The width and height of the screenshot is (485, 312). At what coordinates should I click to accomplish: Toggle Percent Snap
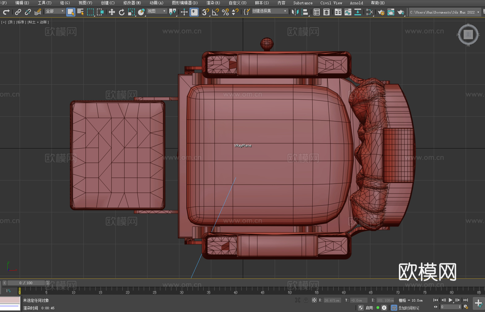225,12
